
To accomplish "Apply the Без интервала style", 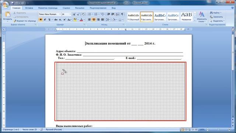I will [147, 17].
